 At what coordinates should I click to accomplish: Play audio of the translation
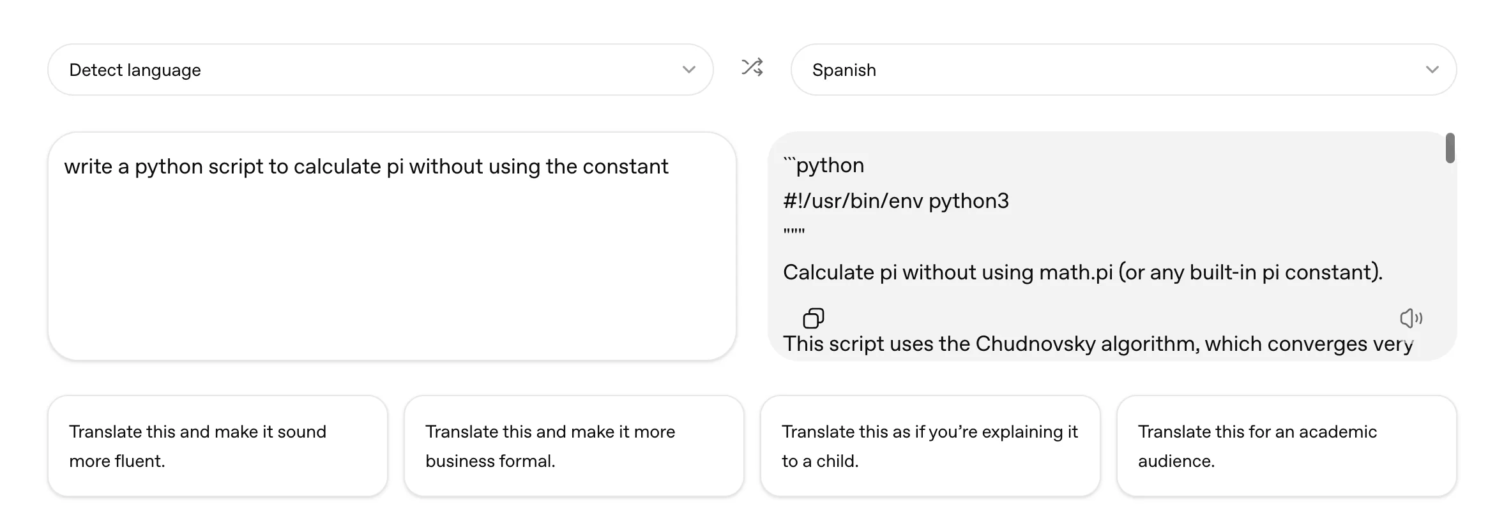[x=1411, y=318]
